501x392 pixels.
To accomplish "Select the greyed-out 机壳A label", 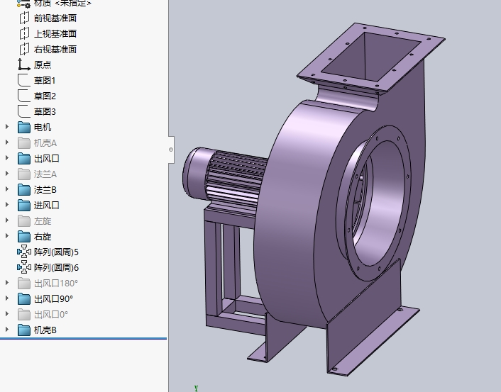I will pyautogui.click(x=45, y=143).
